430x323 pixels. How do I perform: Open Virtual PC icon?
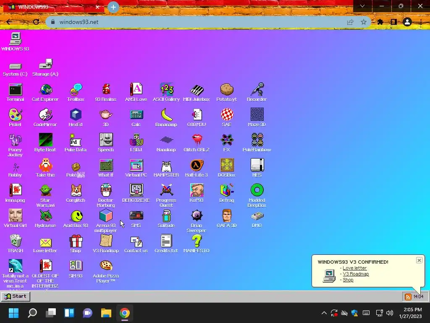[136, 168]
